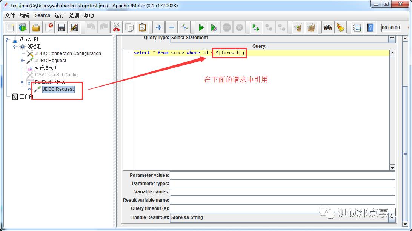This screenshot has height=231, width=412.
Task: Collapse the ForEach控制器 node
Action: pos(22,82)
